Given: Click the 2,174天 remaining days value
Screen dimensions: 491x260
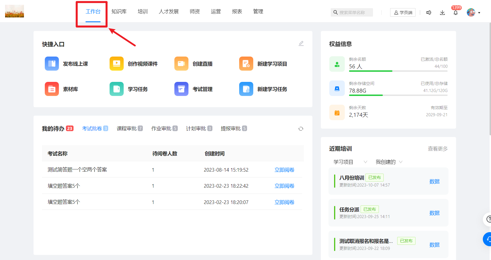Looking at the screenshot, I should pos(359,115).
